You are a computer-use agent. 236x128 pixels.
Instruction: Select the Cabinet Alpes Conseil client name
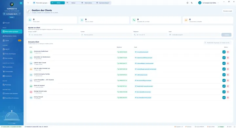(40, 63)
